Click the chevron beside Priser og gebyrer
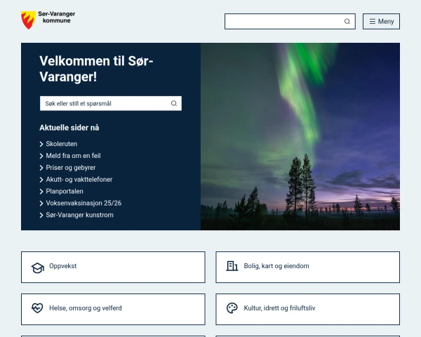 pyautogui.click(x=42, y=168)
